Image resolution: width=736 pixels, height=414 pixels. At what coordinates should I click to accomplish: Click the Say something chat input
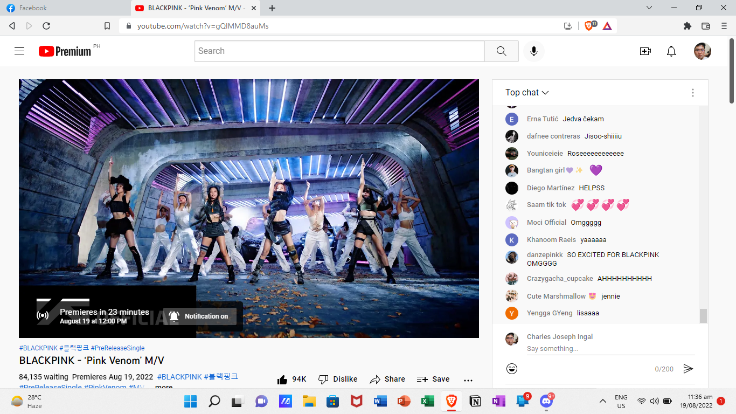click(x=611, y=349)
